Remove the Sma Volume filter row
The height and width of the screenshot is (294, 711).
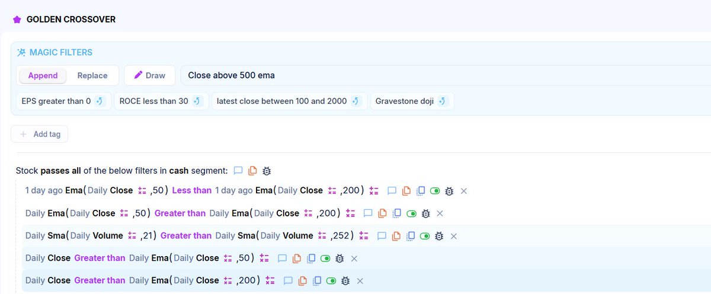454,236
